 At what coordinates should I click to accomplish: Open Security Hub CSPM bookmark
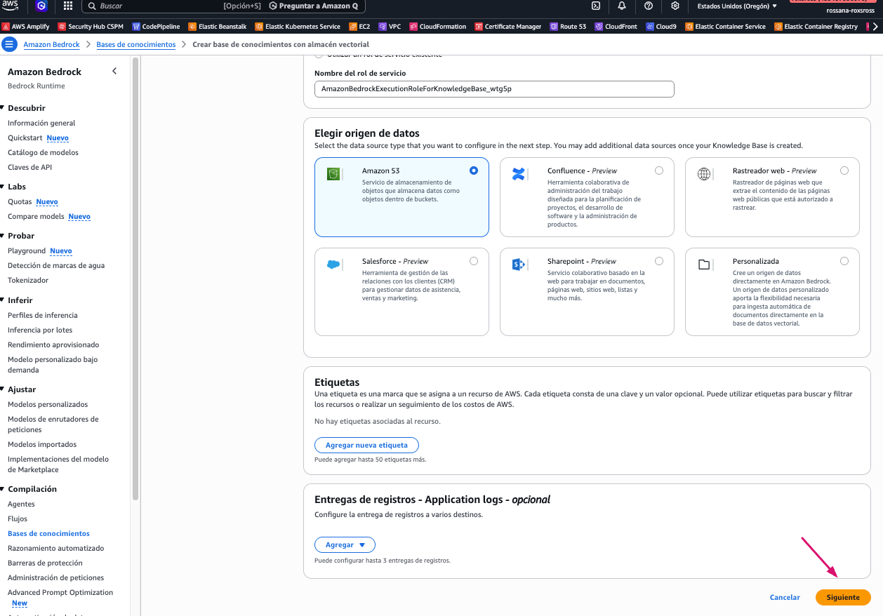91,27
